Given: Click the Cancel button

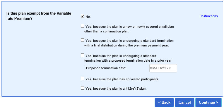Looking at the screenshot, I should point(184,103).
